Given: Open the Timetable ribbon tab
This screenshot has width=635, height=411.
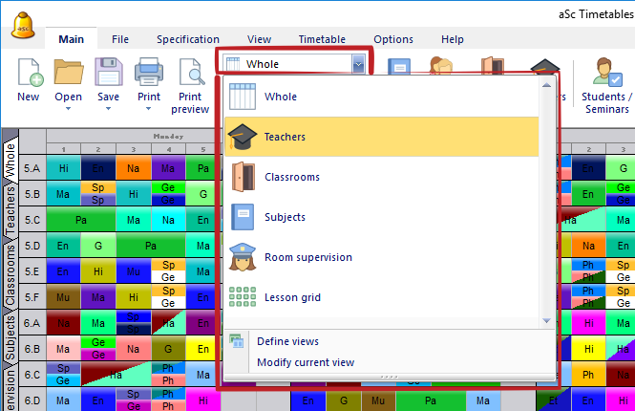Looking at the screenshot, I should (322, 39).
